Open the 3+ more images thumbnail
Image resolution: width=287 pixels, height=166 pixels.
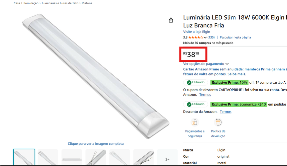[167, 158]
